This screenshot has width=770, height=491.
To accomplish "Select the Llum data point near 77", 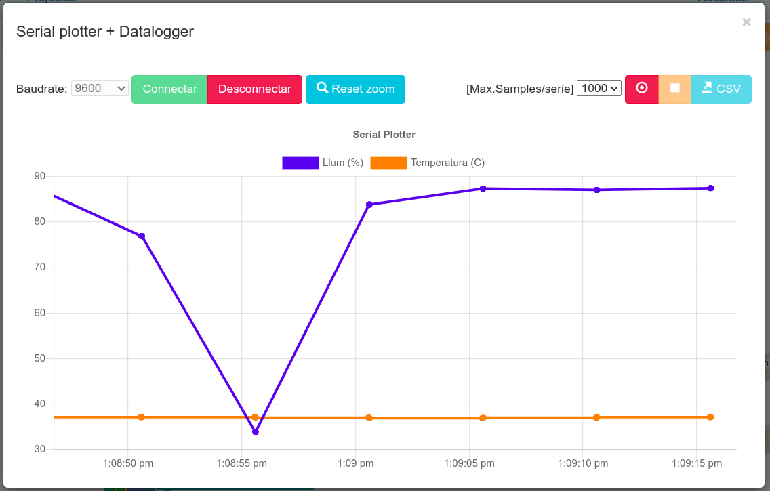I will [142, 236].
